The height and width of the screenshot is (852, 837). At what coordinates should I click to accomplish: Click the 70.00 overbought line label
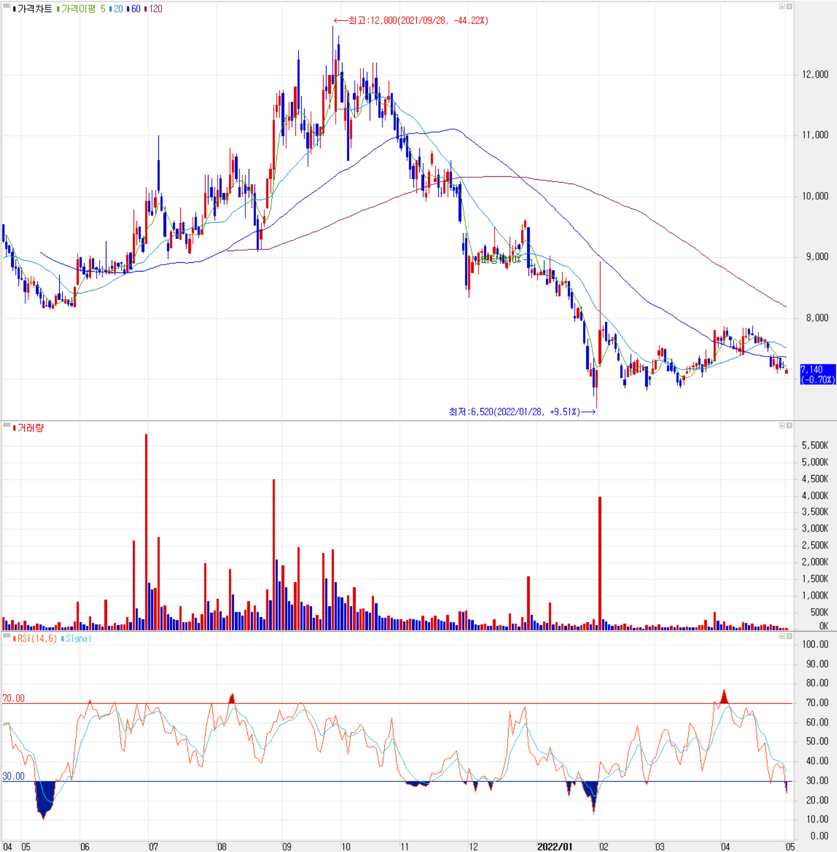14,698
